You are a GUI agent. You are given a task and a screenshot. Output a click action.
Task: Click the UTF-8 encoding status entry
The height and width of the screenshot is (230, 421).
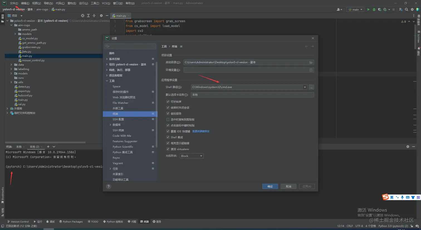pyautogui.click(x=359, y=226)
